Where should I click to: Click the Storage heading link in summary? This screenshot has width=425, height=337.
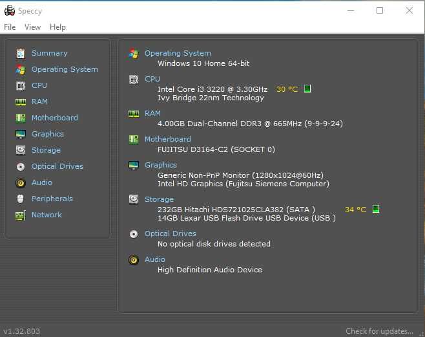click(159, 199)
